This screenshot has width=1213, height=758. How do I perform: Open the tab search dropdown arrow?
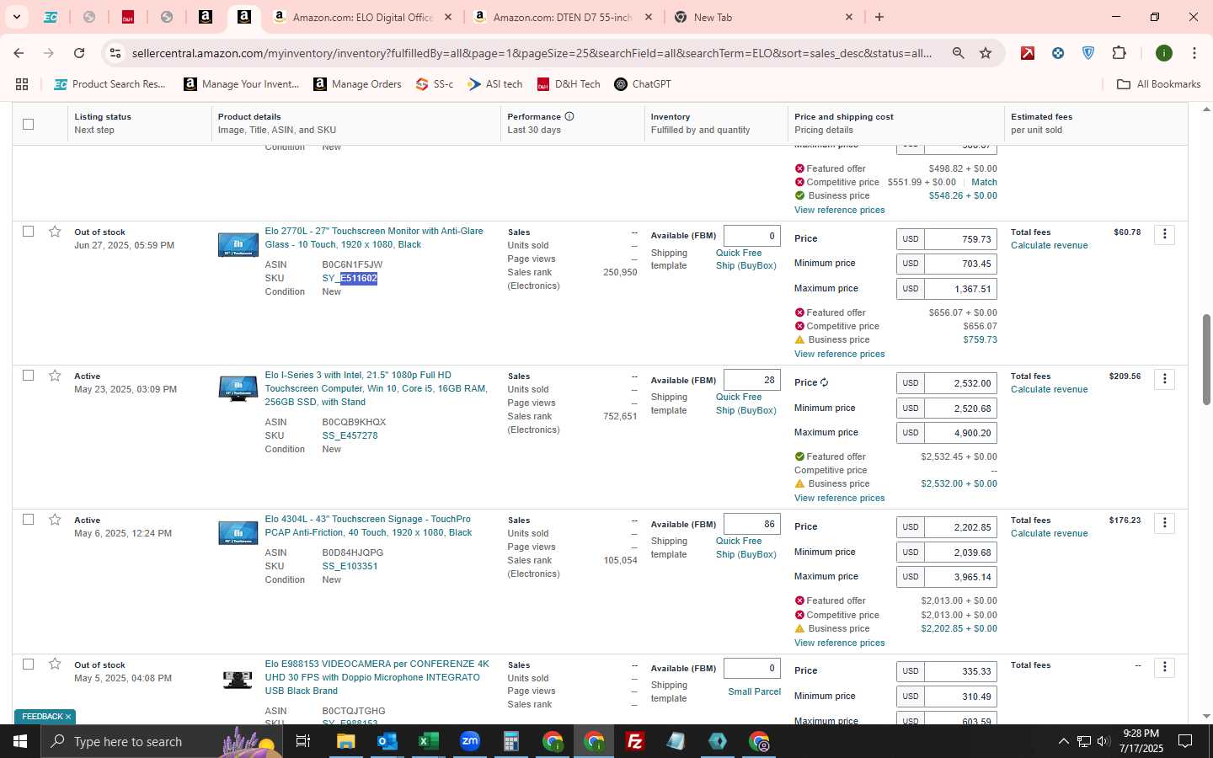click(16, 17)
